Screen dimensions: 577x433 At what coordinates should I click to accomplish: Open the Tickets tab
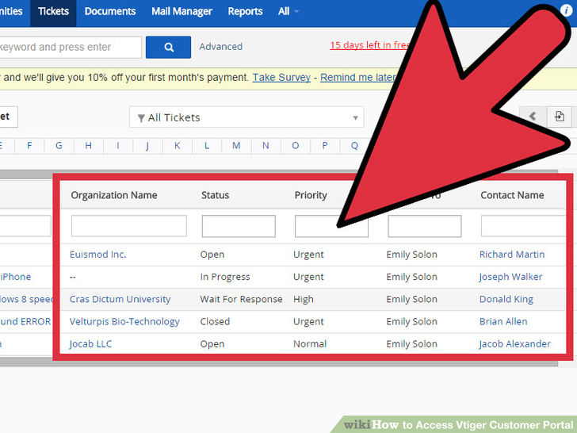point(53,11)
